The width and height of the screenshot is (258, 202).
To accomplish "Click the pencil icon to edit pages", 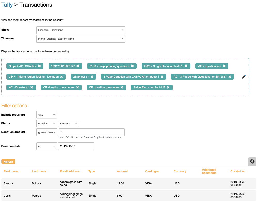I will (x=244, y=77).
